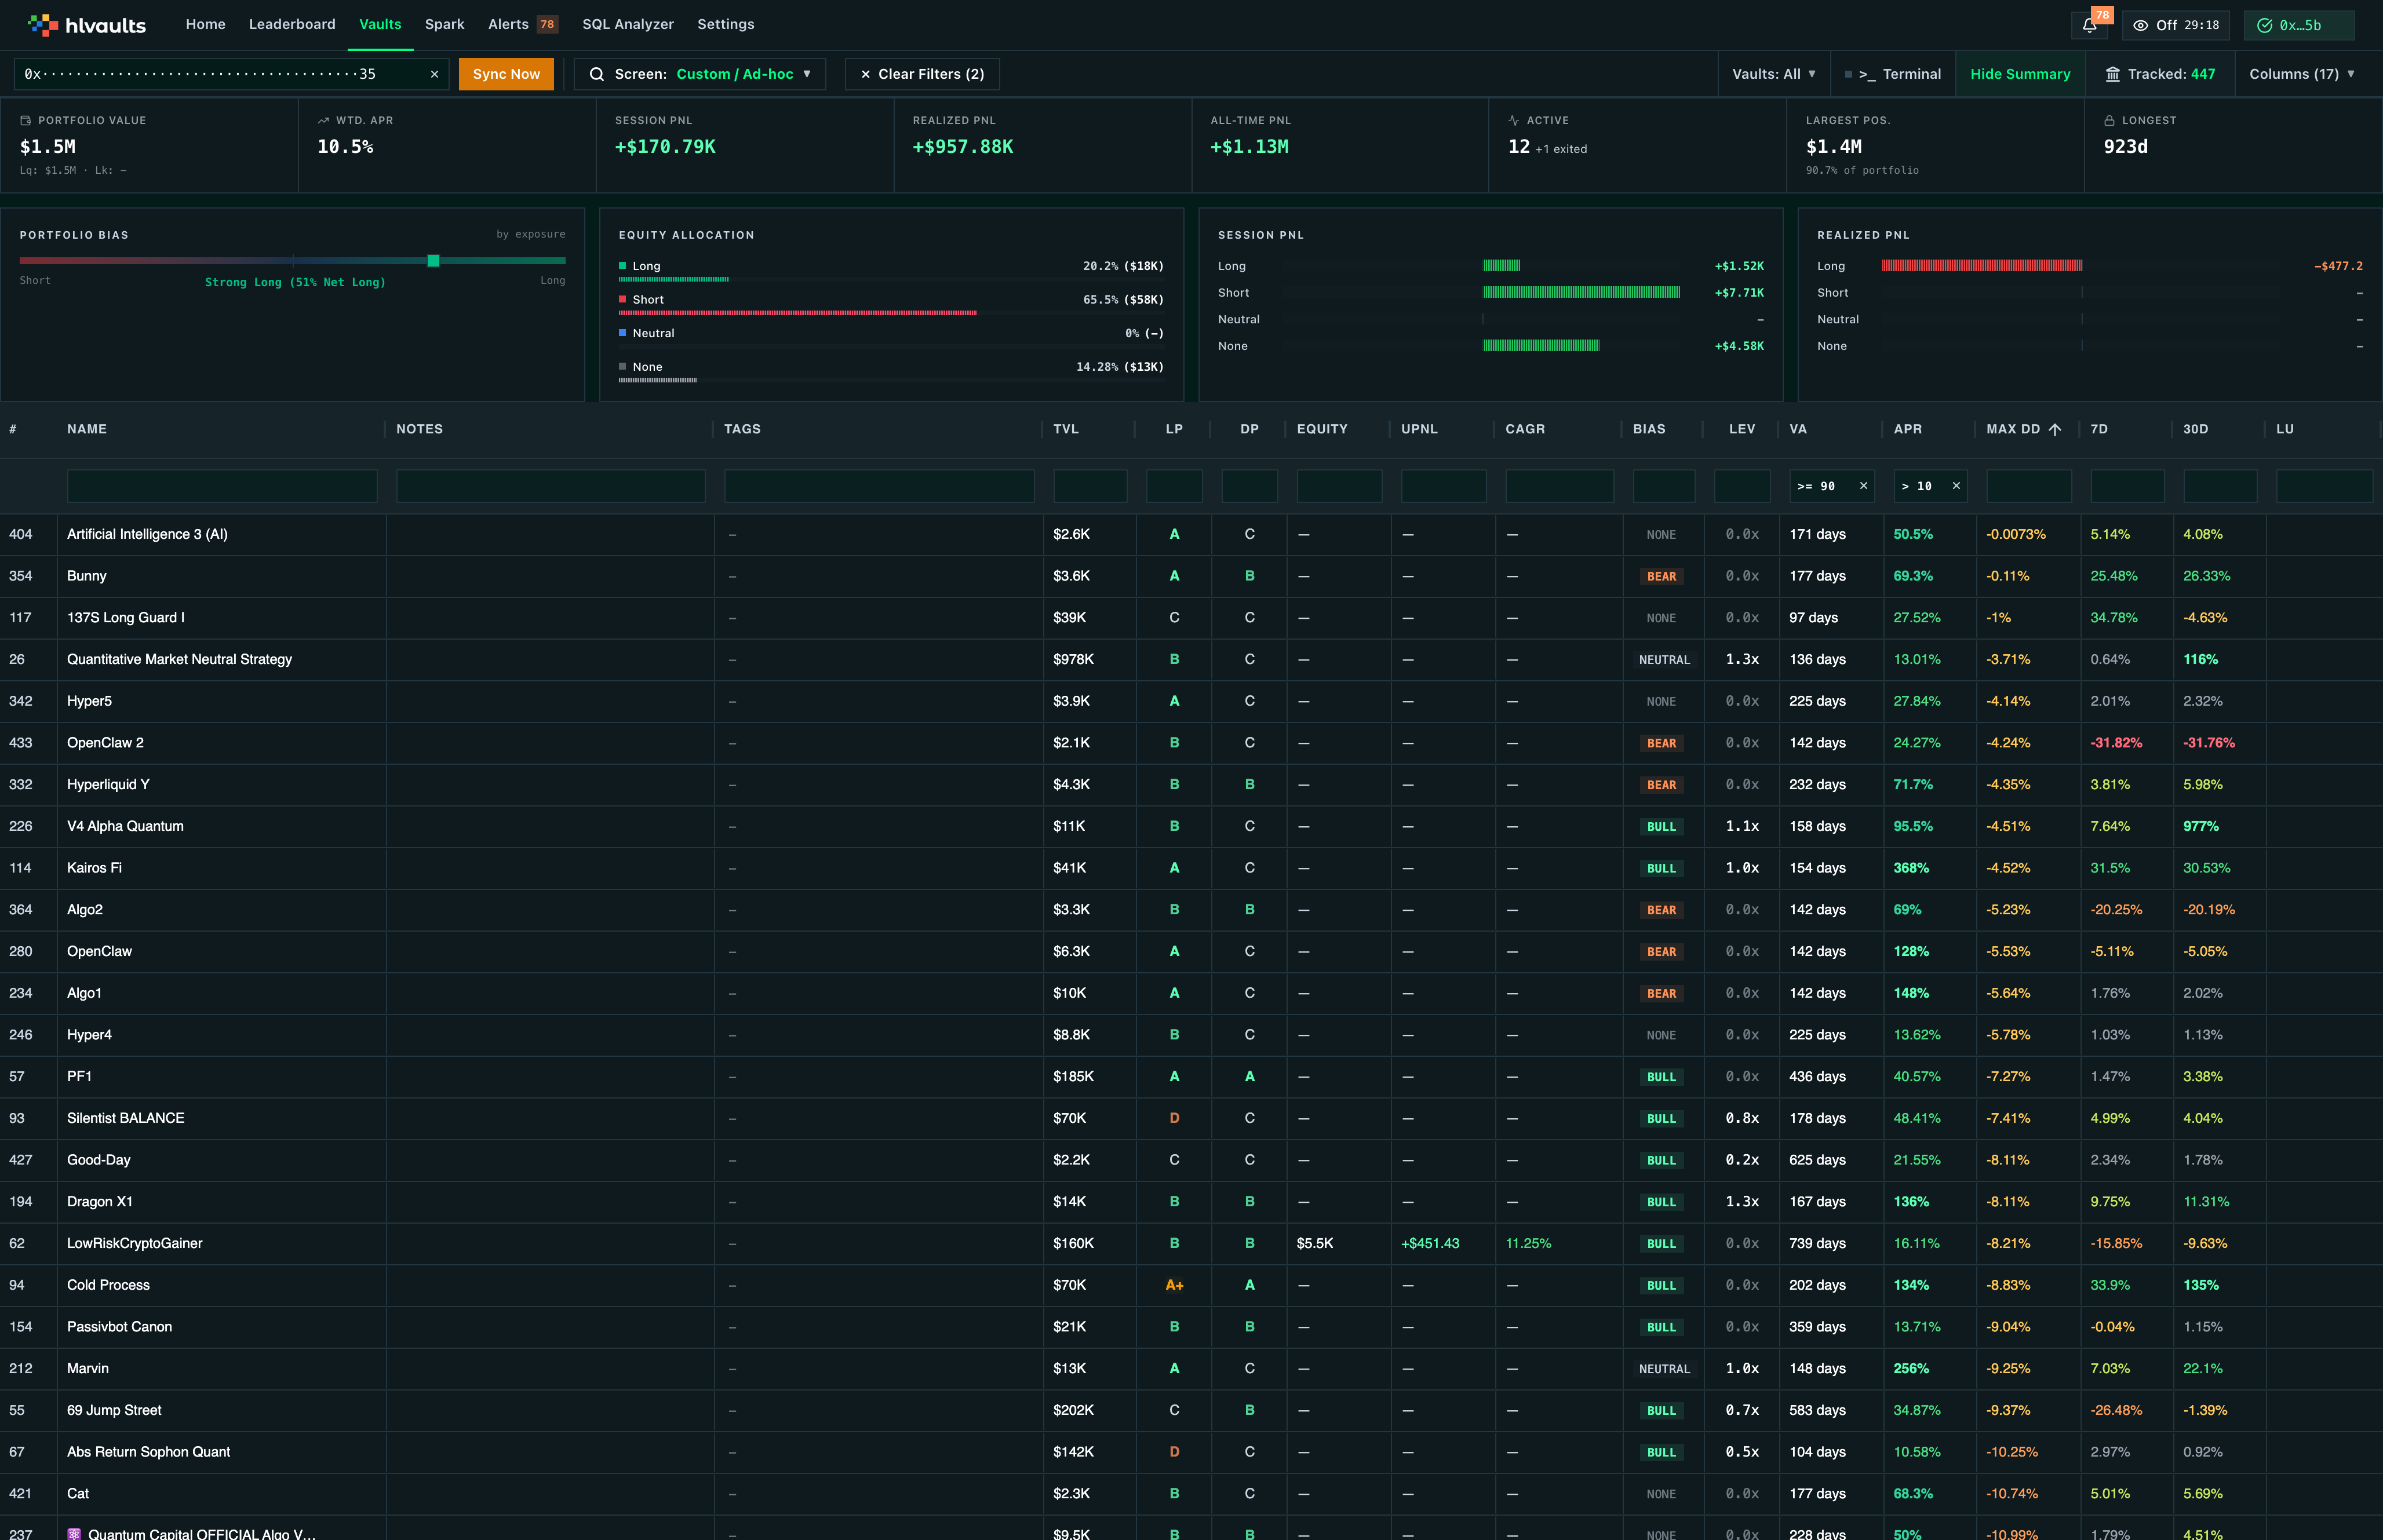Click the connected wallet 0x…5b status
Viewport: 2383px width, 1540px height.
tap(2299, 25)
